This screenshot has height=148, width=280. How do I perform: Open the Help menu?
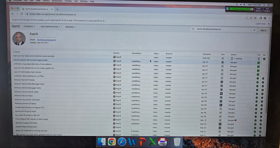(92, 2)
